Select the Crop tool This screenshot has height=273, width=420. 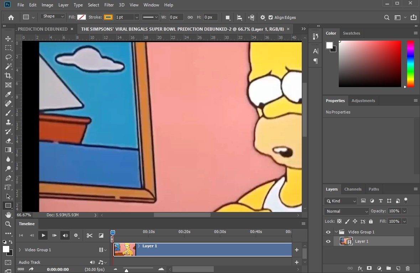click(x=8, y=76)
